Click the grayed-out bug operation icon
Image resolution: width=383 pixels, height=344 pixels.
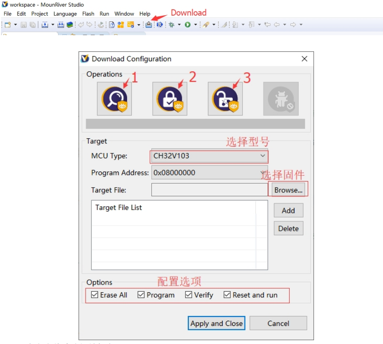click(x=281, y=99)
